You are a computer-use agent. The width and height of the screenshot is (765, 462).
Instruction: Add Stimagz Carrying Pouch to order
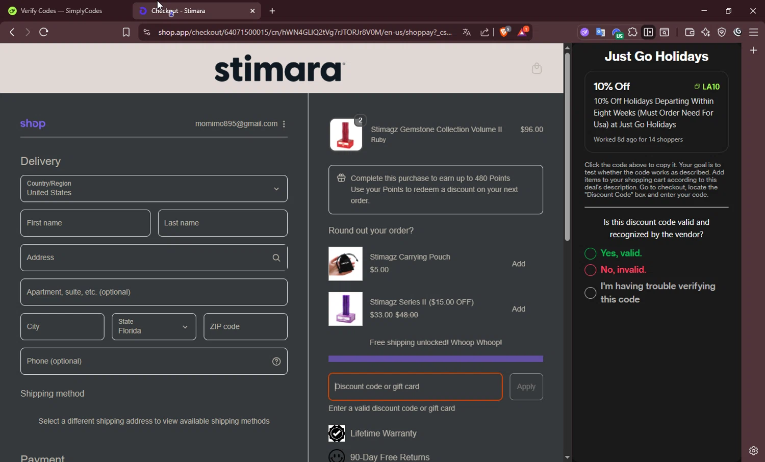tap(519, 264)
